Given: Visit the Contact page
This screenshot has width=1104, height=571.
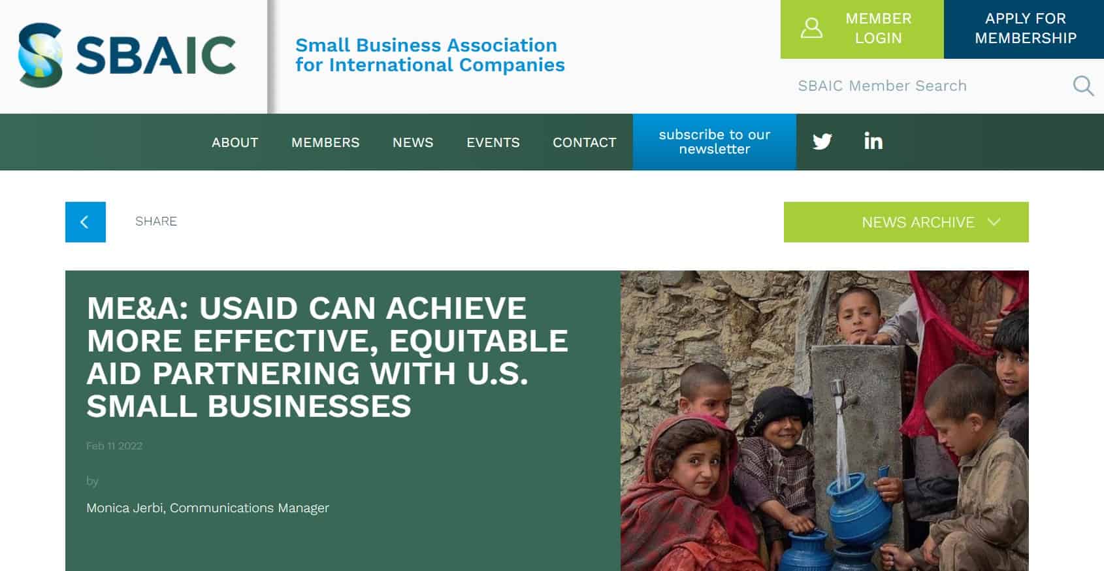Looking at the screenshot, I should click(x=585, y=142).
